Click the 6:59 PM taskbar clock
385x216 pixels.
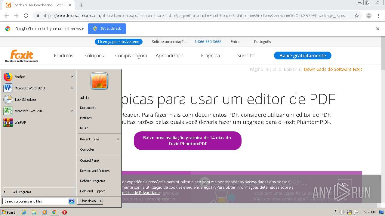click(x=370, y=212)
